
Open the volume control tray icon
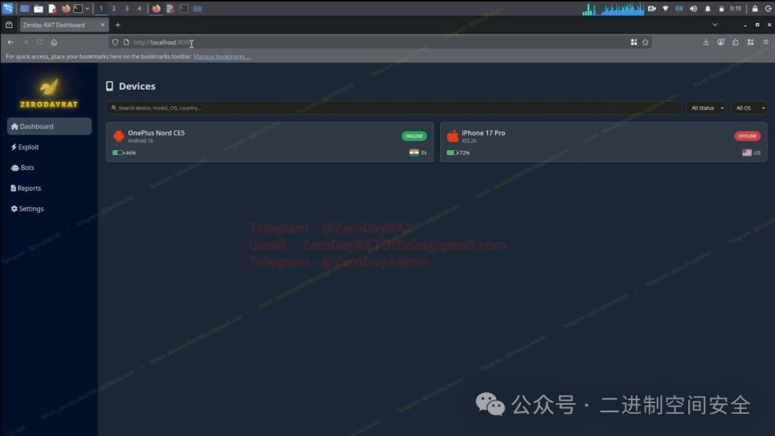(693, 9)
